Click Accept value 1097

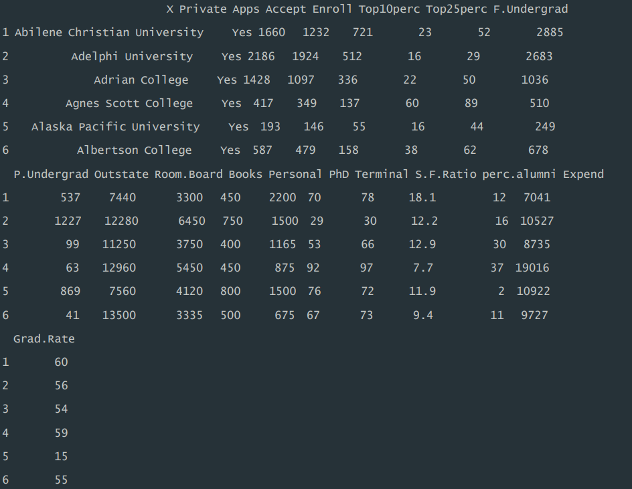point(301,80)
